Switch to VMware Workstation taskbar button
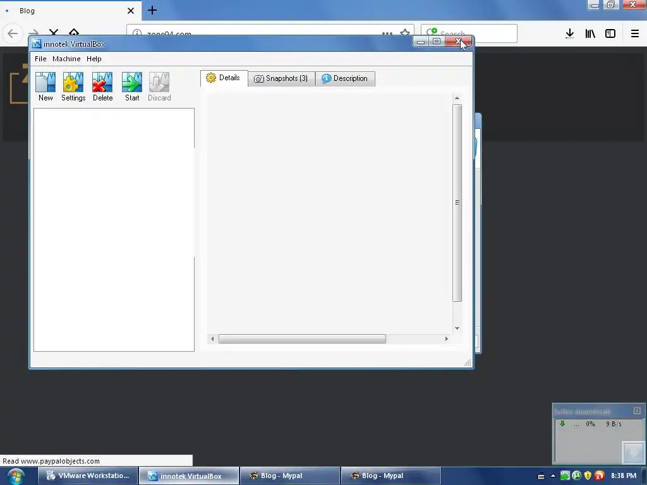The image size is (647, 485). point(87,476)
